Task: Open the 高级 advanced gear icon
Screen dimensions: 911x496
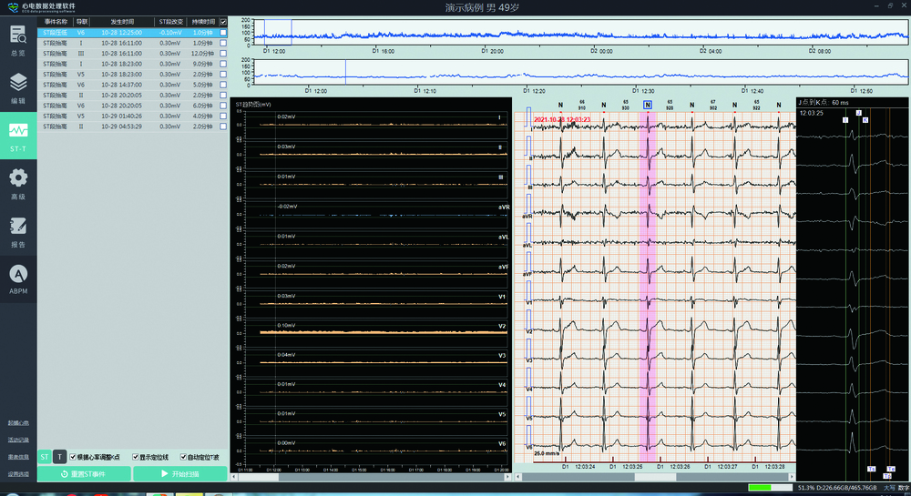Action: (x=18, y=179)
